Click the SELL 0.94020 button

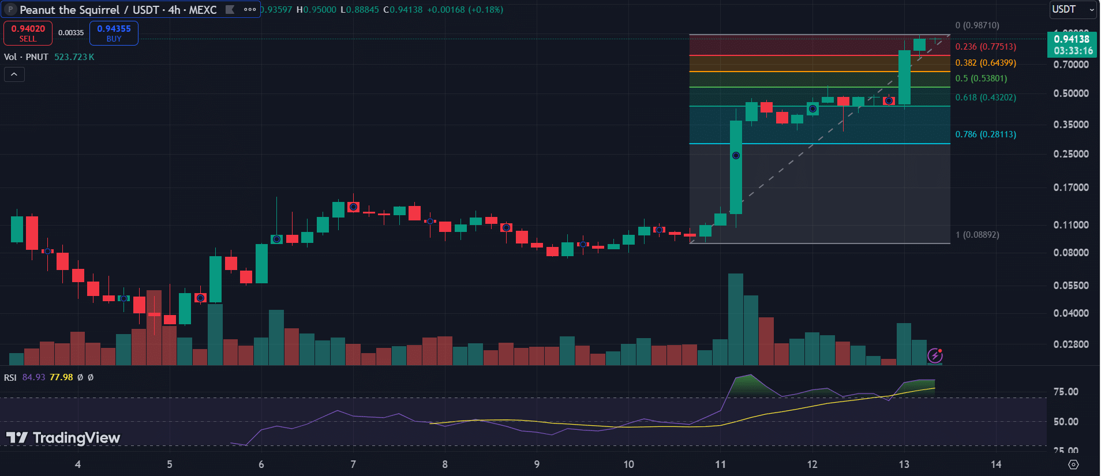28,33
